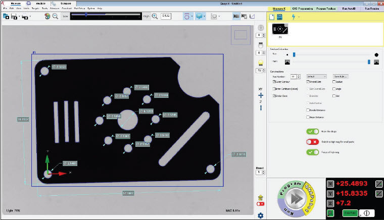This screenshot has width=384, height=220.
Task: Toggle the Focus at high mag switch
Action: (x=312, y=152)
